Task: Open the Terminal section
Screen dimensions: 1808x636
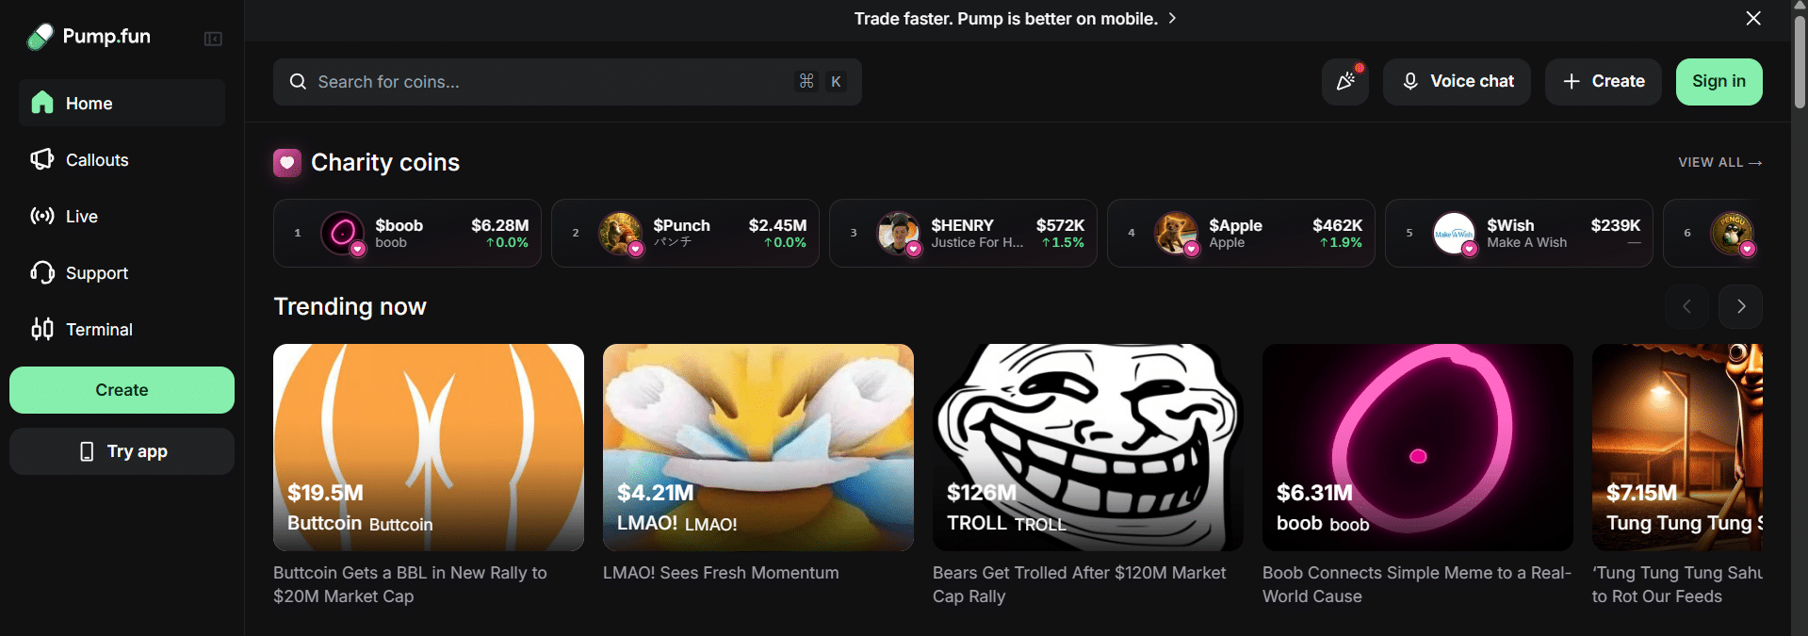Action: [x=122, y=329]
